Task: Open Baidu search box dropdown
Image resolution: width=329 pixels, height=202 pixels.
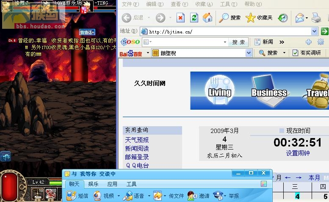Action: point(249,53)
